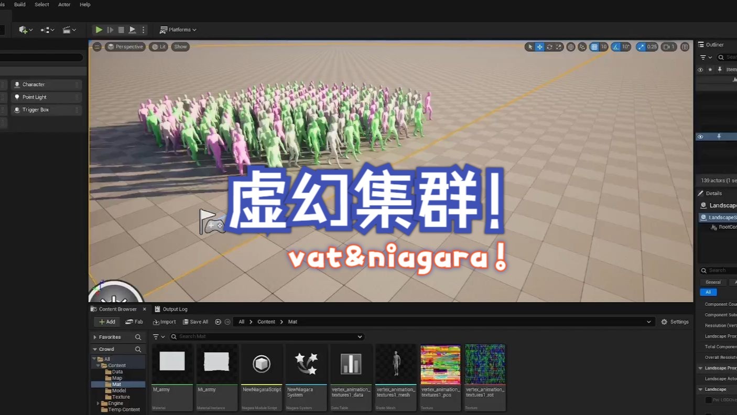
Task: Activate the Translate (move) gizmo tool
Action: coord(539,47)
